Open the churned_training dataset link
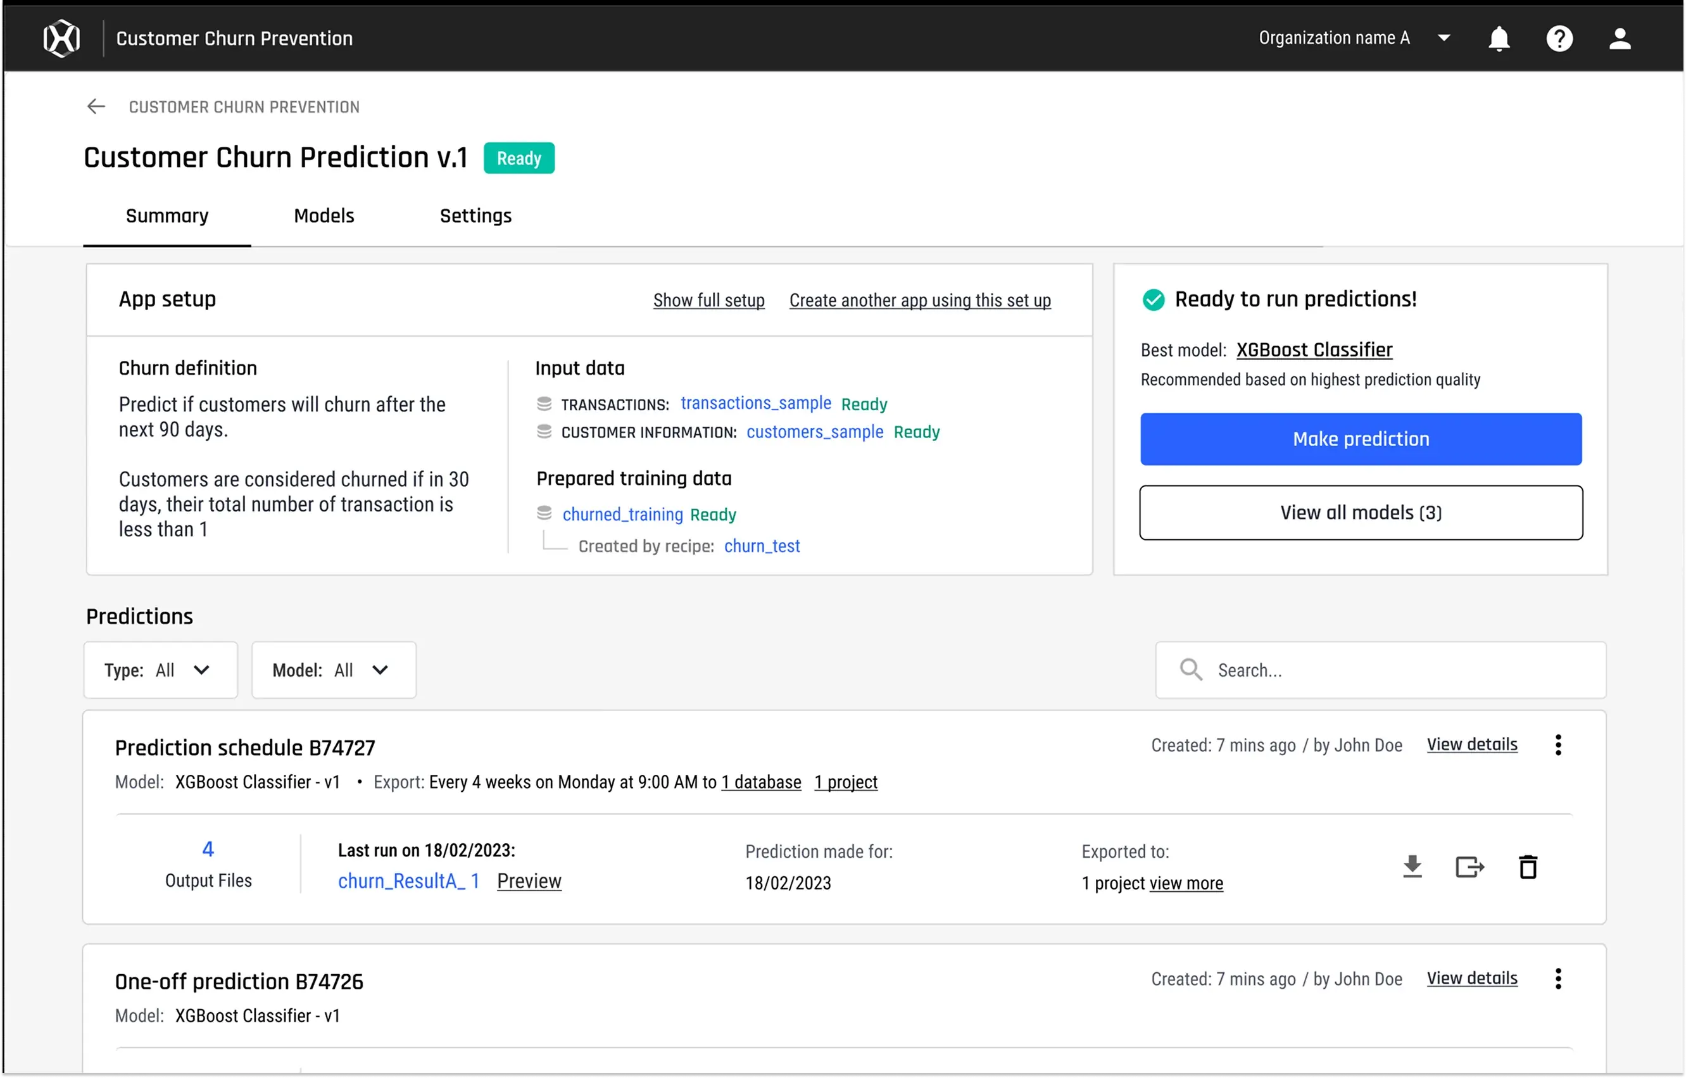Viewport: 1686px width, 1078px height. click(x=623, y=515)
